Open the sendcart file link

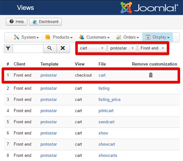106,122
